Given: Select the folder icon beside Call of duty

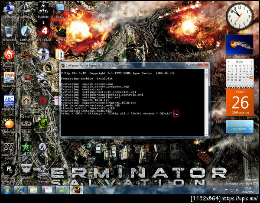Looking at the screenshot, I should (x=60, y=54).
